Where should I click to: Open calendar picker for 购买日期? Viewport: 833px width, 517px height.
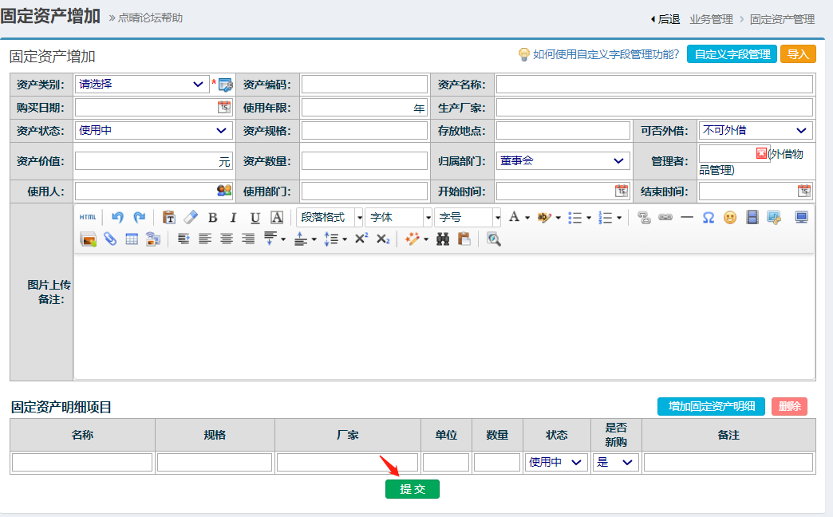point(224,107)
